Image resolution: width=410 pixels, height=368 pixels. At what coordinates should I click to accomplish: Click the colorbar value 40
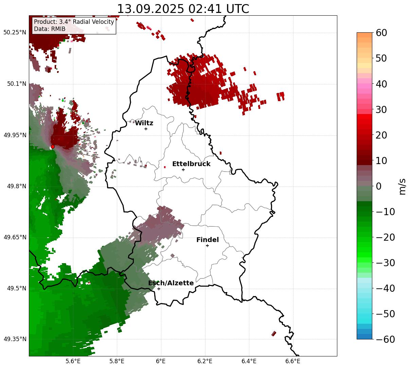point(381,84)
